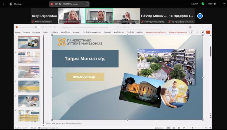
Task: Open the Zoom View layout menu
Action: [x=212, y=4]
